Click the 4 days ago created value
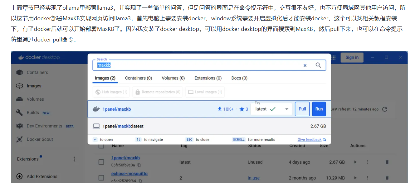415x183 pixels. coord(300,162)
